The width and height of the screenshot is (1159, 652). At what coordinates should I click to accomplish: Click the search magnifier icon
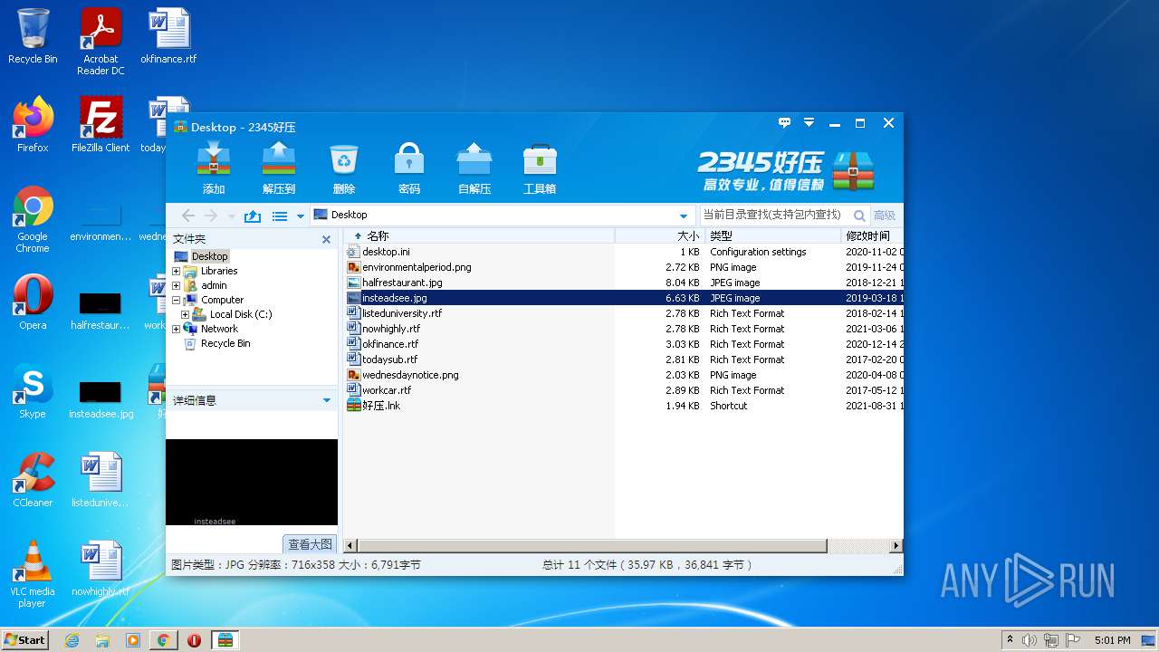[859, 216]
